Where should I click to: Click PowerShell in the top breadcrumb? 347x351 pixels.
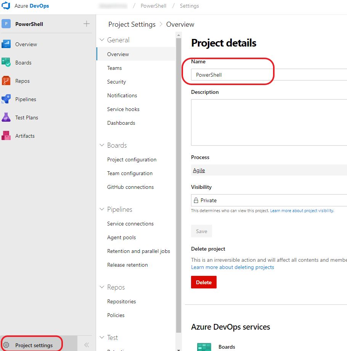click(x=153, y=6)
